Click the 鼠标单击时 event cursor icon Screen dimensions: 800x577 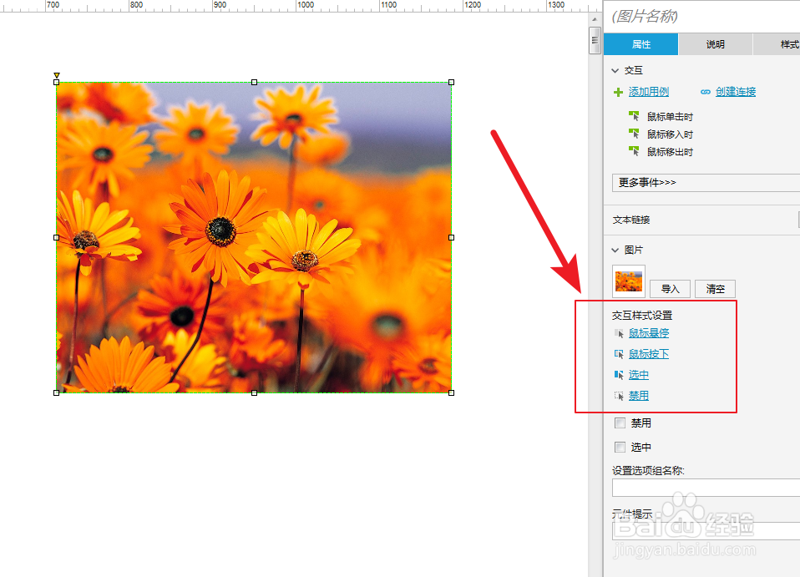(634, 116)
